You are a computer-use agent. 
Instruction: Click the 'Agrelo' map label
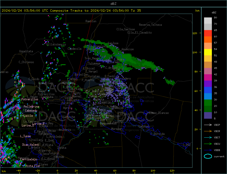pos(68,108)
